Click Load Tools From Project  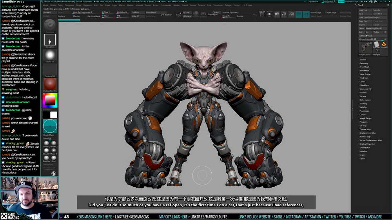(372, 18)
